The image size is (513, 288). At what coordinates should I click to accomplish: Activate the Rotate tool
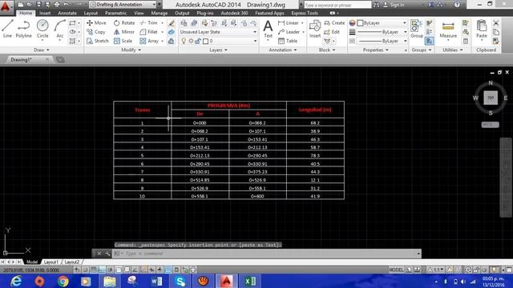124,23
